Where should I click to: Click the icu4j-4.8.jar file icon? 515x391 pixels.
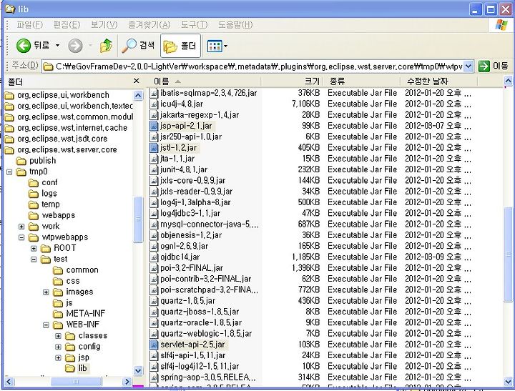pyautogui.click(x=154, y=104)
